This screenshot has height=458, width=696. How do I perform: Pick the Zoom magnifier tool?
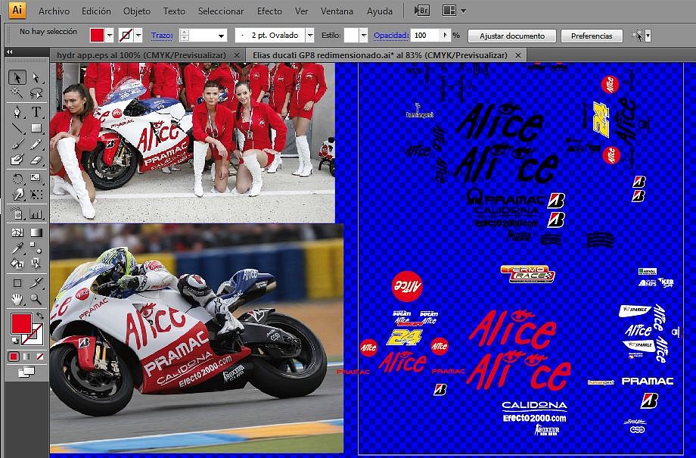click(x=36, y=299)
